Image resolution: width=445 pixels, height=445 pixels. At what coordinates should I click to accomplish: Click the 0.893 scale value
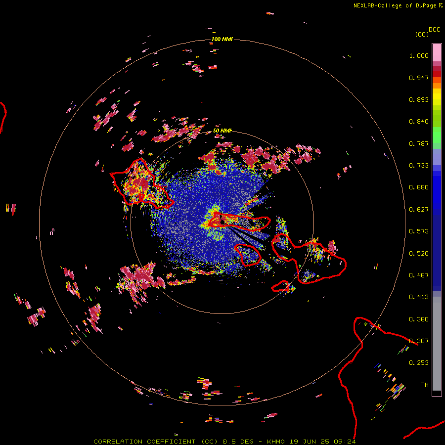419,99
